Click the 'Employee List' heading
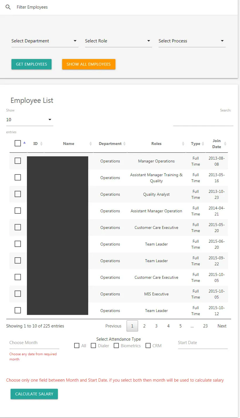240x418 pixels. point(32,101)
